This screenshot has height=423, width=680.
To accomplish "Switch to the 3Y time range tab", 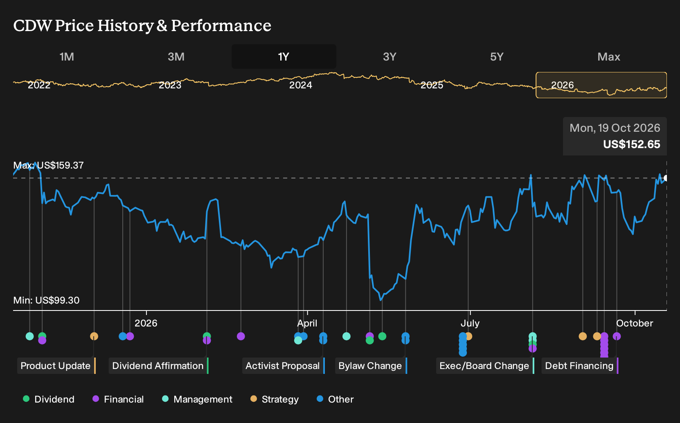I will 390,56.
